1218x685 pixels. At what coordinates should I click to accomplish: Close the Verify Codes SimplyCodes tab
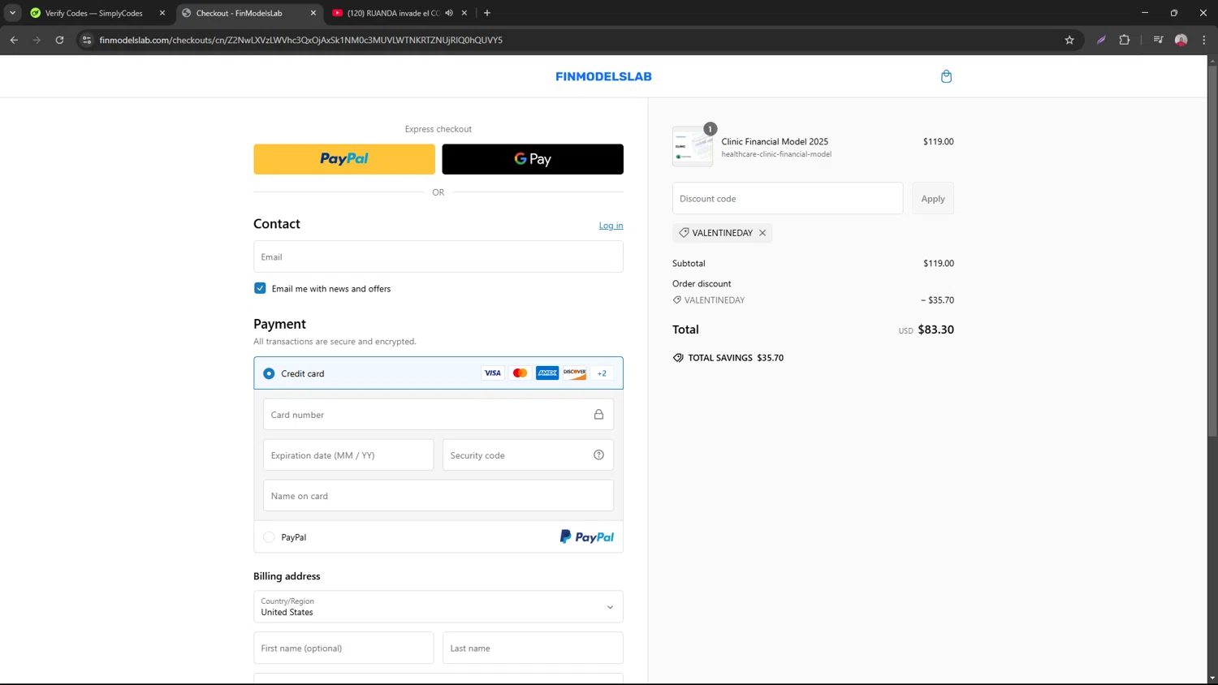[162, 13]
